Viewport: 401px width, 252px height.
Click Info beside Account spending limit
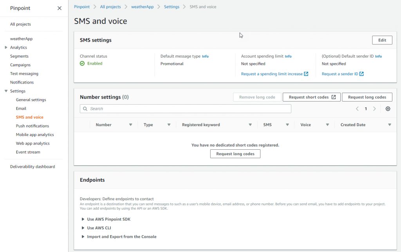[x=288, y=56]
